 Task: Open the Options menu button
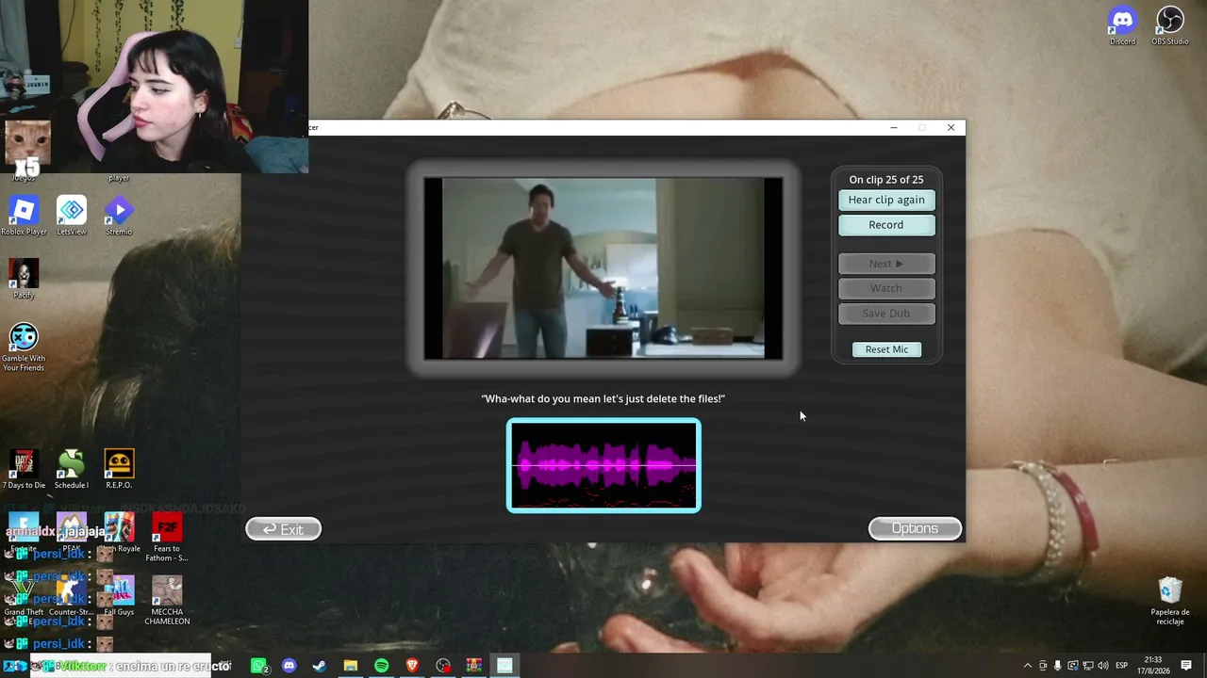915,528
